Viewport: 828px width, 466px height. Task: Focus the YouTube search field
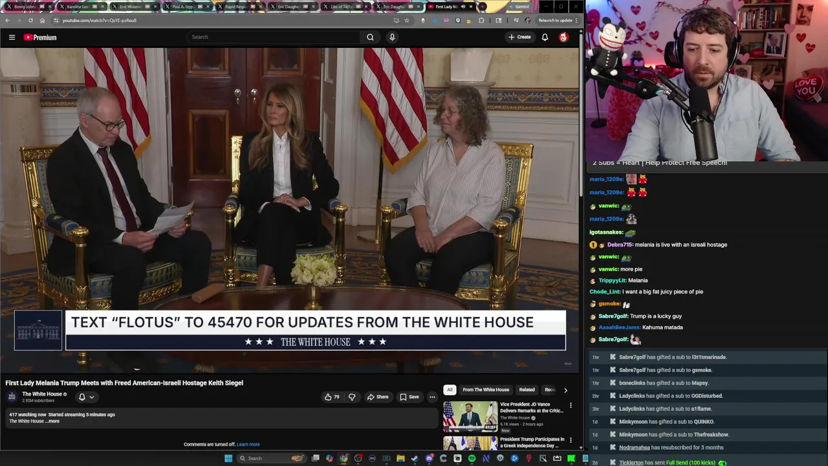click(x=274, y=37)
